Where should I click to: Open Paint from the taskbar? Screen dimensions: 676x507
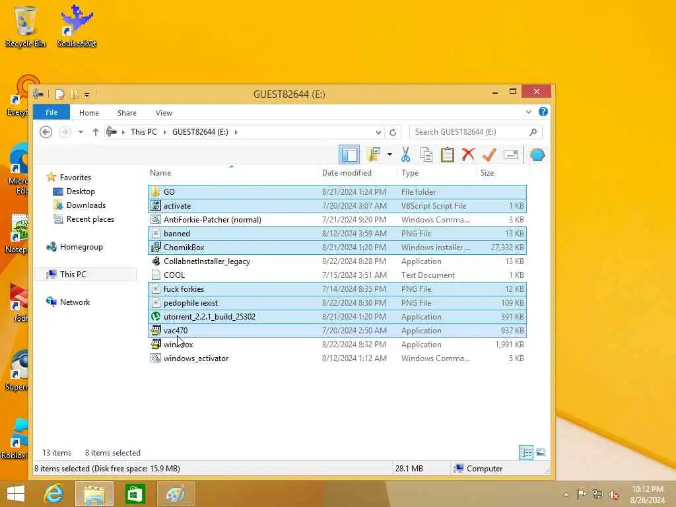point(176,494)
